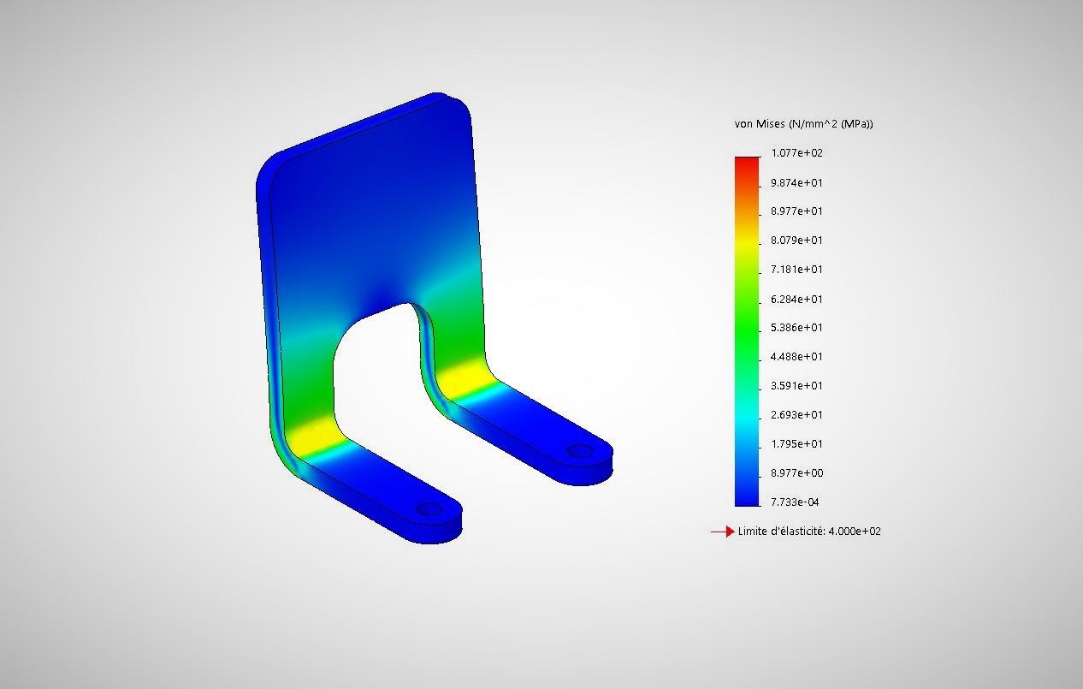1083x689 pixels.
Task: Click the red top of the color bar
Action: pos(747,164)
